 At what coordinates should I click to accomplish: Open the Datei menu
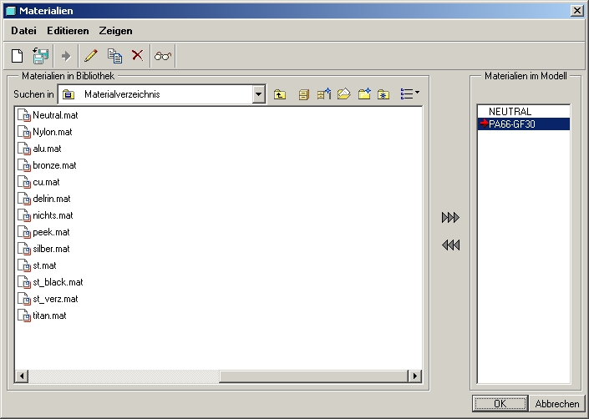pyautogui.click(x=23, y=31)
